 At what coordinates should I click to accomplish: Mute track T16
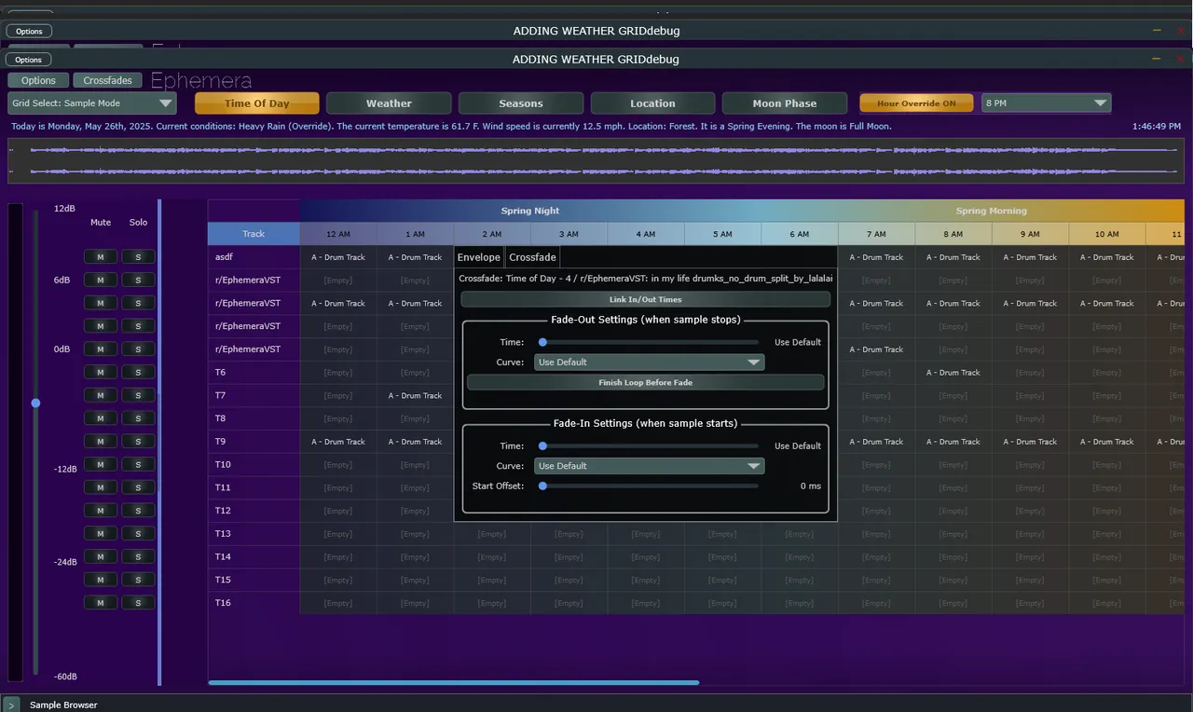coord(101,603)
